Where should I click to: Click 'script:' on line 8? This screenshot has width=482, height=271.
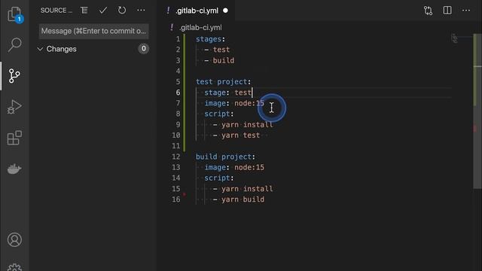[219, 114]
